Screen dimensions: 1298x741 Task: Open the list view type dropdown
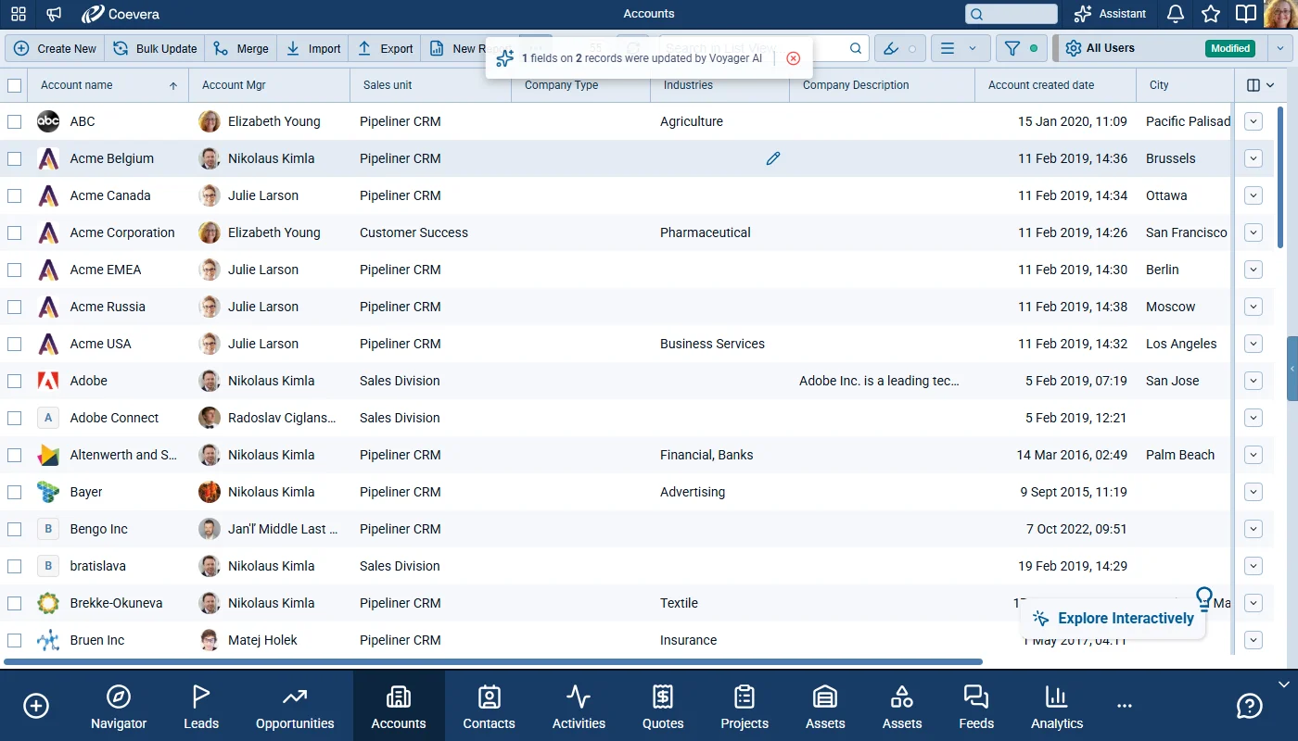coord(959,48)
